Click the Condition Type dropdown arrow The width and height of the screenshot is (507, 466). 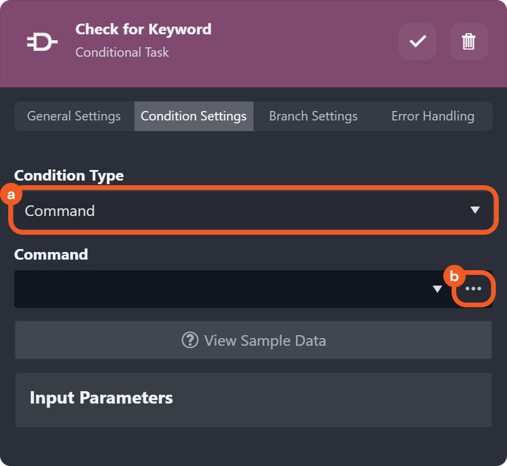[475, 210]
